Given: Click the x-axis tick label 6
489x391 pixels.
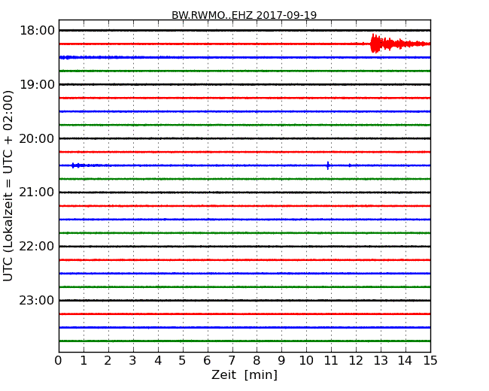Looking at the screenshot, I should click(207, 360).
